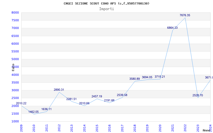Viewport: 213px width, 133px height.
Task: Click the 7500 y-axis tick label
Action: 15,20
